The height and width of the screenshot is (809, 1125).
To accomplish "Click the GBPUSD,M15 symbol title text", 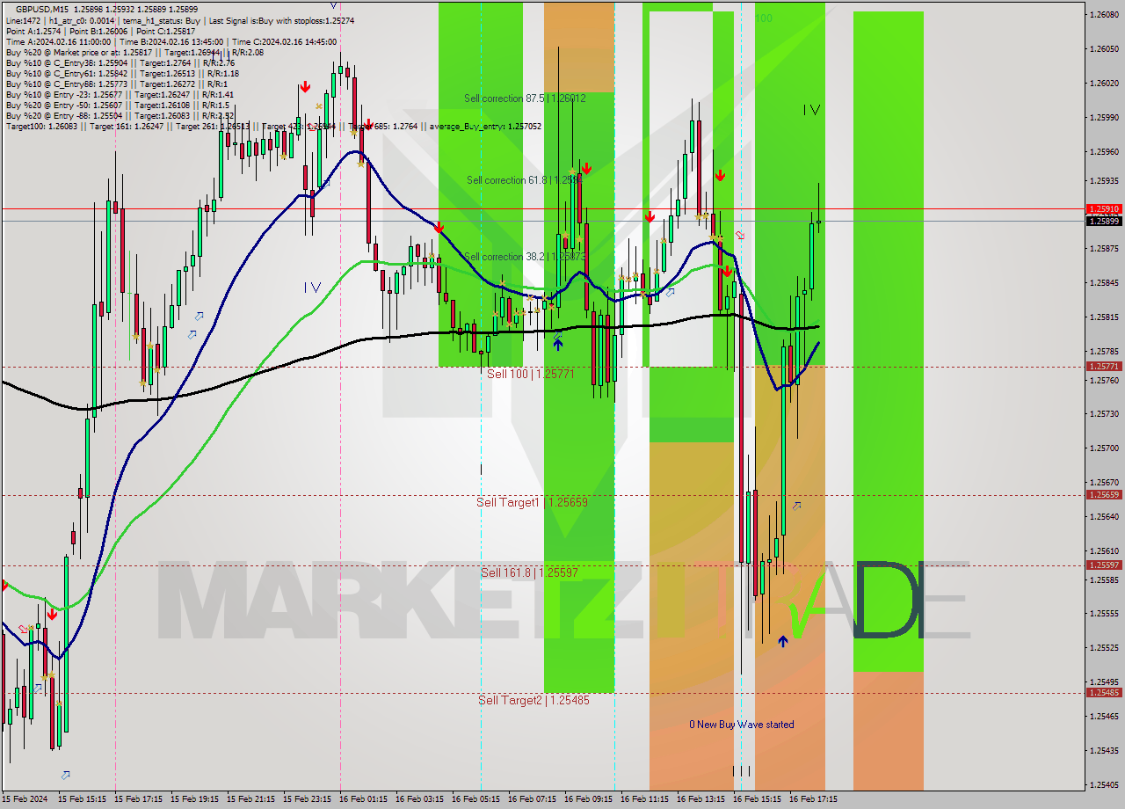I will (x=41, y=9).
